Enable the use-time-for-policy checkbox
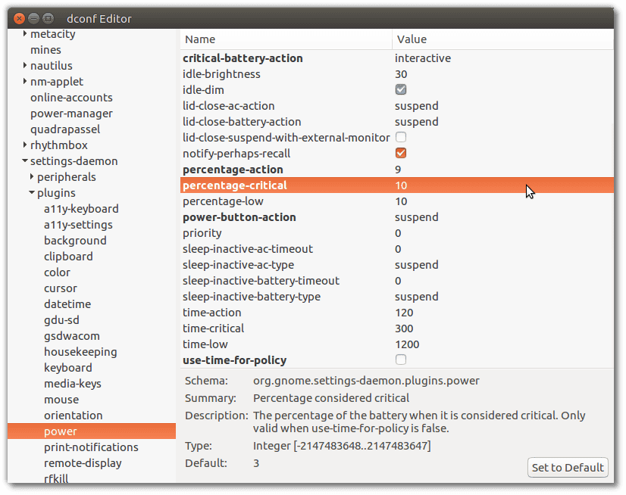626x495 pixels. coord(400,360)
